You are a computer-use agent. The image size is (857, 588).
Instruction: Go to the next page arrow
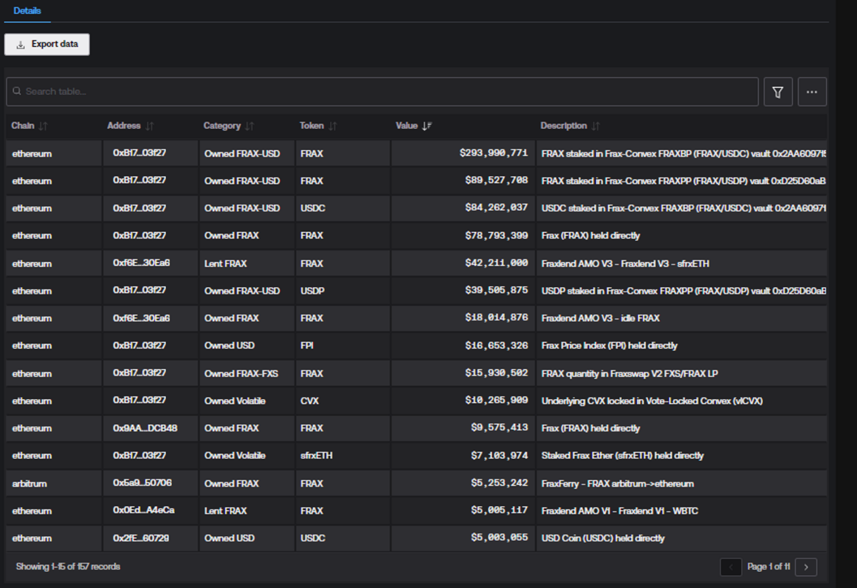click(x=806, y=567)
